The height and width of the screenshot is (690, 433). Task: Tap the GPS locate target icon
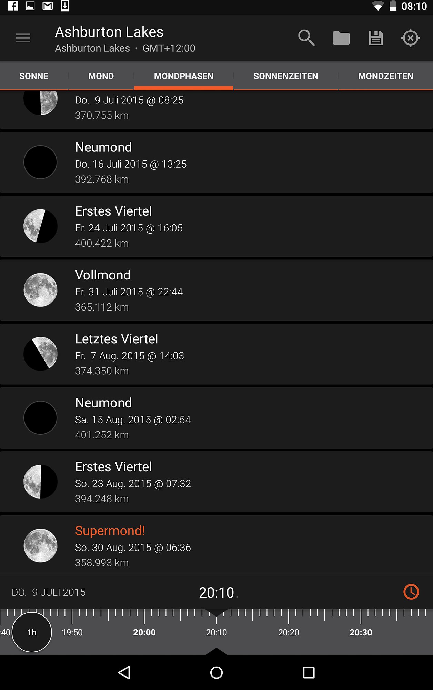point(411,38)
